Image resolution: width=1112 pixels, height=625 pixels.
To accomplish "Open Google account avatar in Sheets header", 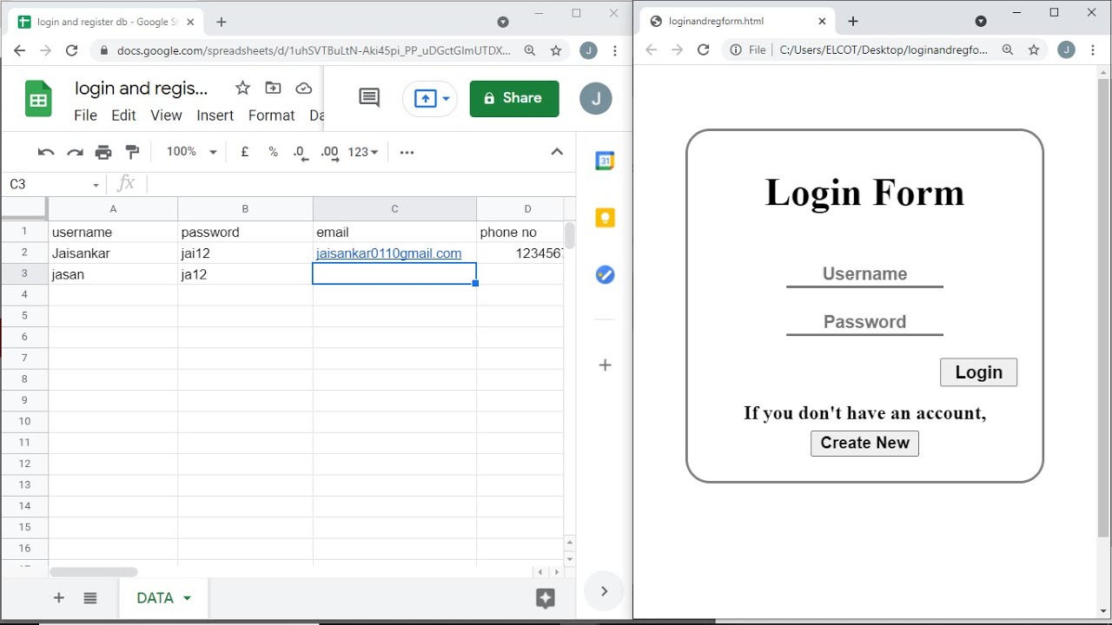I will point(596,98).
